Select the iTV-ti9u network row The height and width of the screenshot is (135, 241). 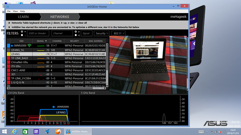point(57,66)
